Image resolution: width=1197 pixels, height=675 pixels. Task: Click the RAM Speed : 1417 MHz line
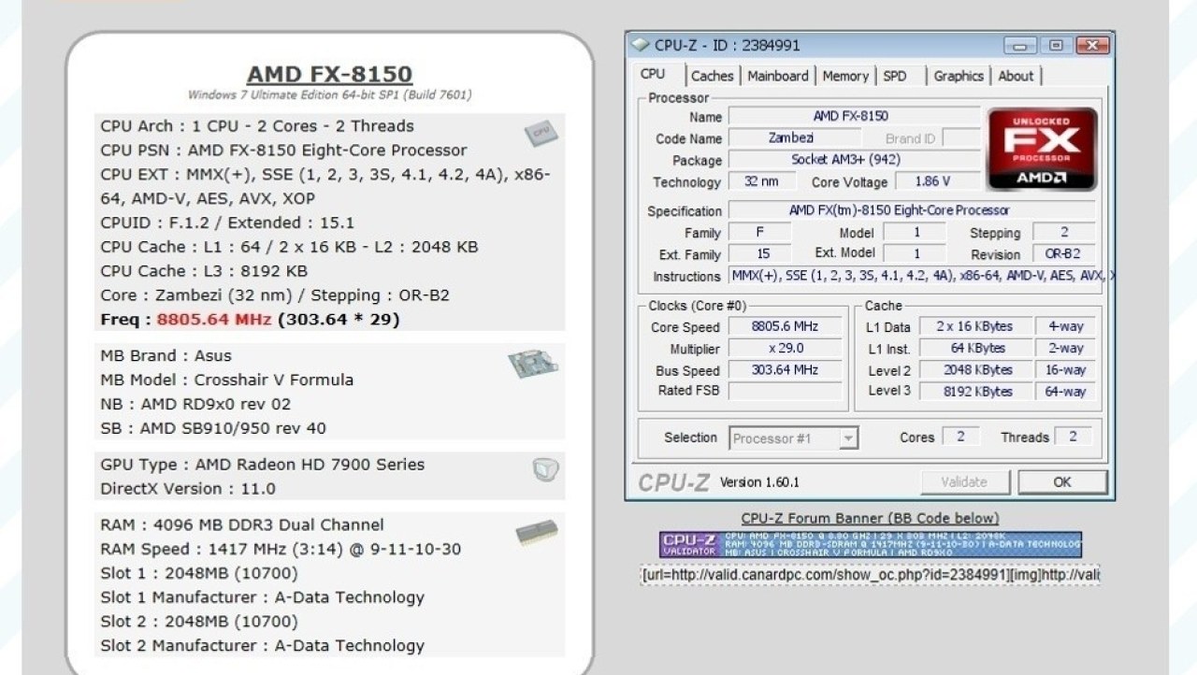[x=281, y=550]
